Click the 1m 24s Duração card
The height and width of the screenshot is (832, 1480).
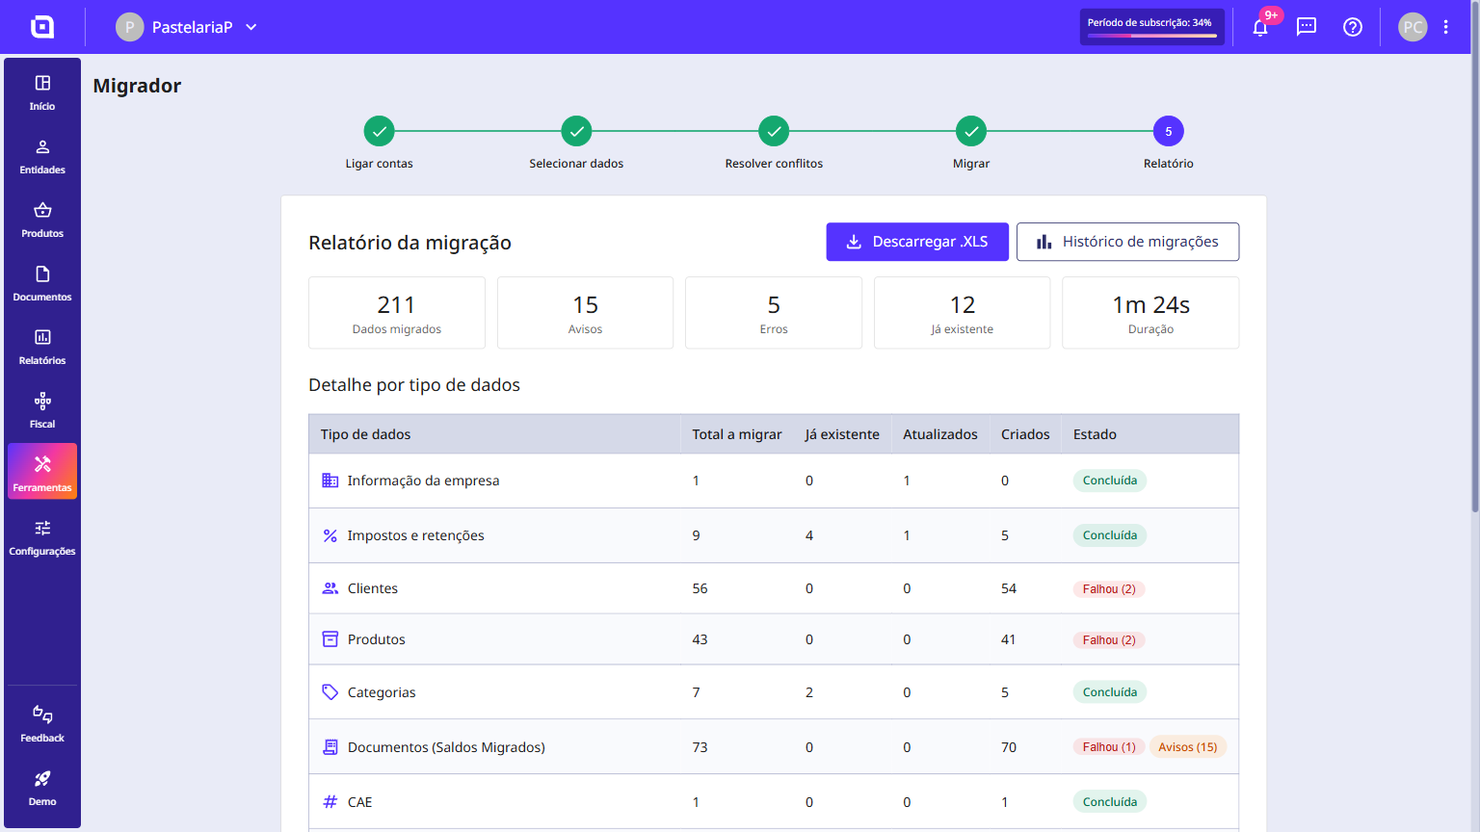pyautogui.click(x=1150, y=313)
